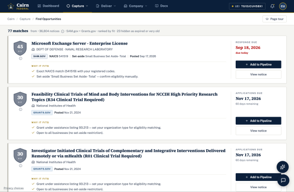Add Feasibility Clinical Trials to Pipeline

click(258, 121)
